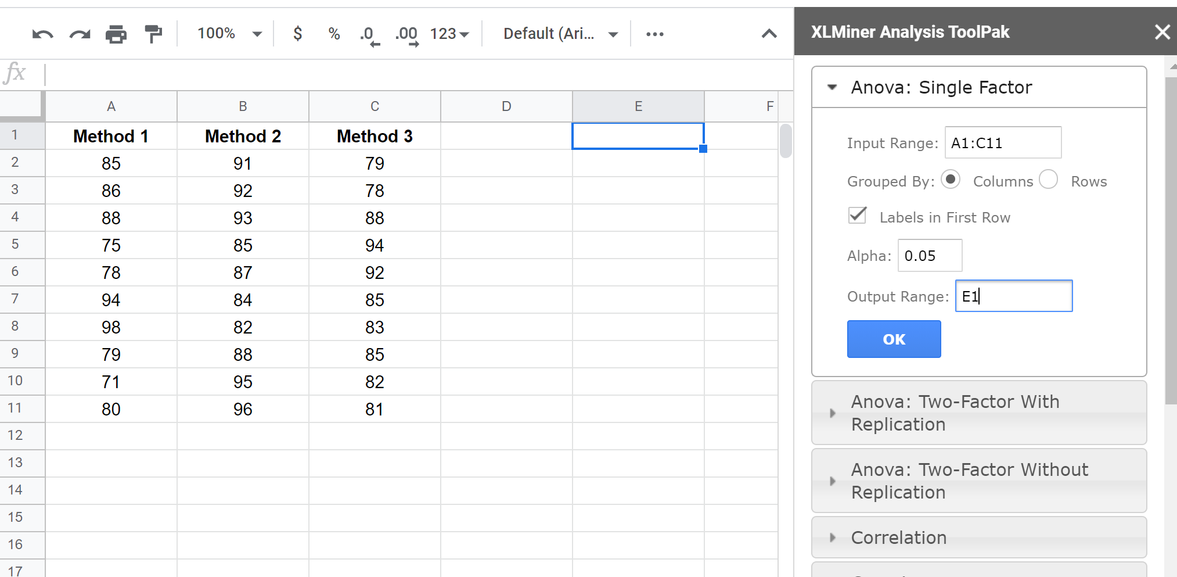Click cell C2 with value 79
Image resolution: width=1177 pixels, height=577 pixels.
[x=375, y=163]
